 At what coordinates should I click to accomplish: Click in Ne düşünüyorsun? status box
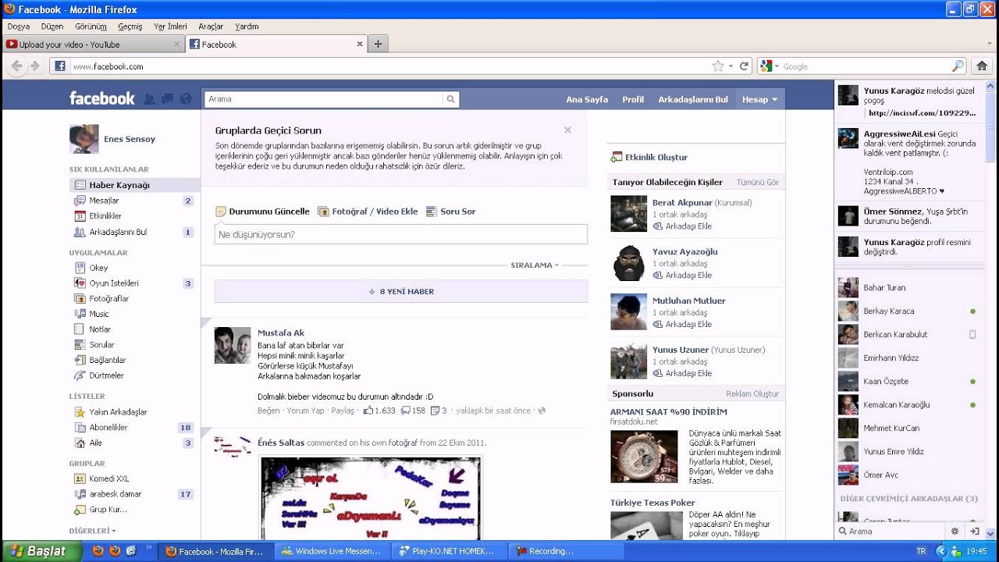tap(401, 234)
